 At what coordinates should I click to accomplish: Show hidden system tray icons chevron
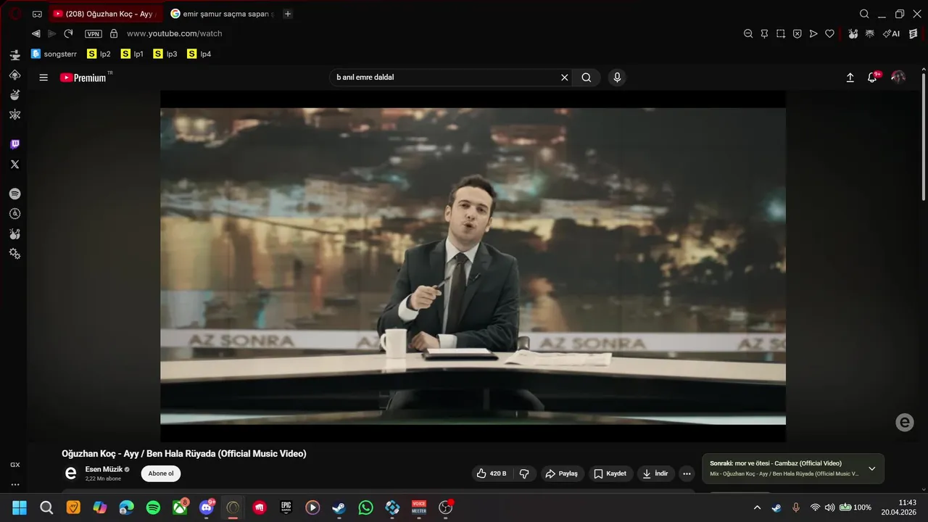(x=758, y=507)
